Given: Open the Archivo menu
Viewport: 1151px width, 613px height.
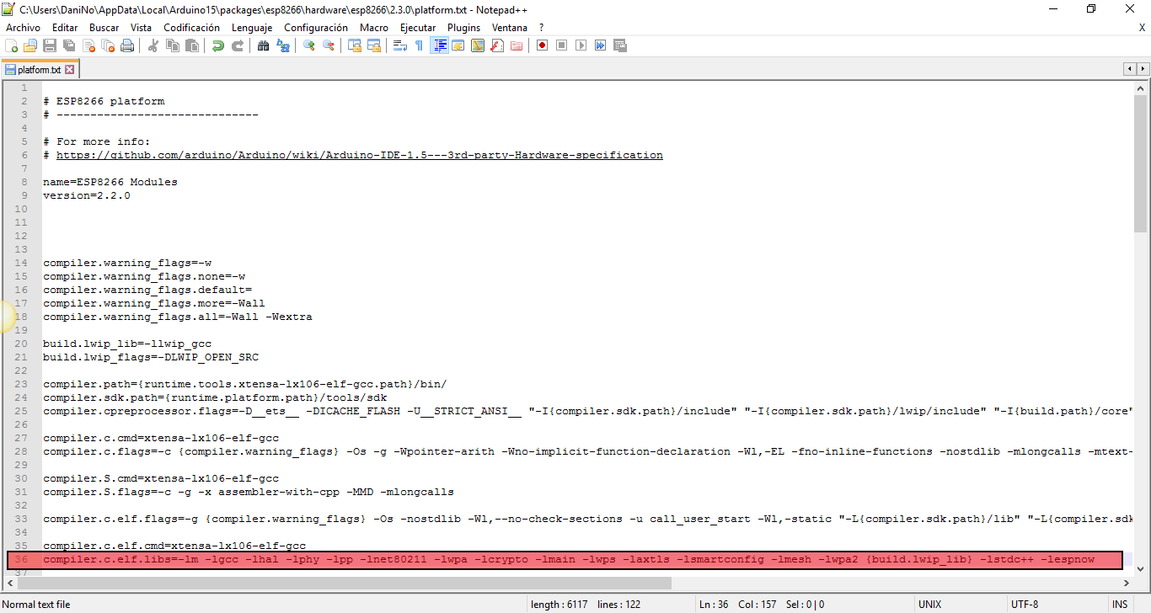Looking at the screenshot, I should 23,28.
